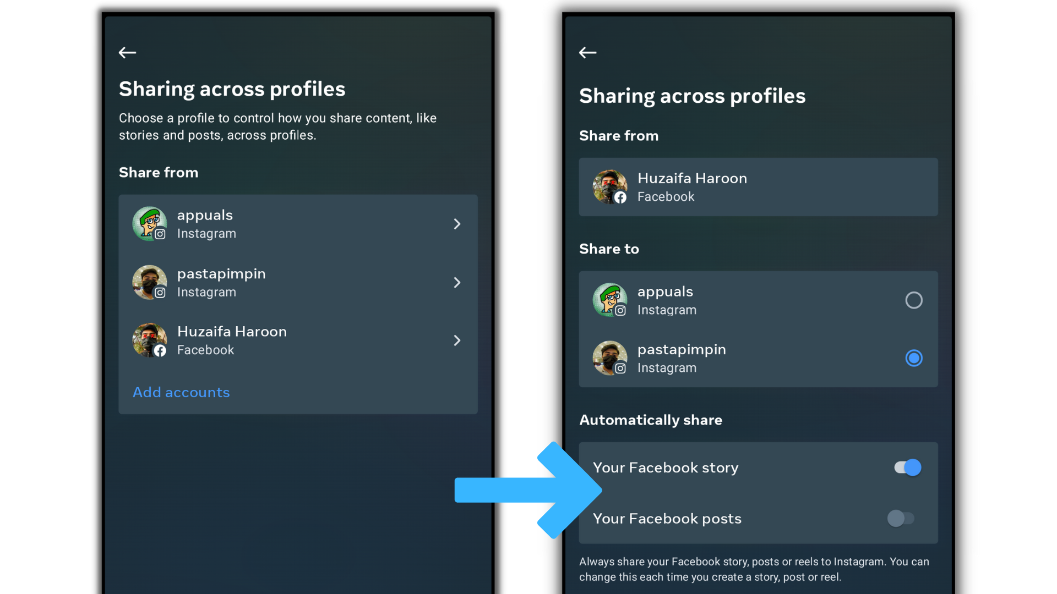Click appuals avatar in Share to list

pyautogui.click(x=609, y=300)
